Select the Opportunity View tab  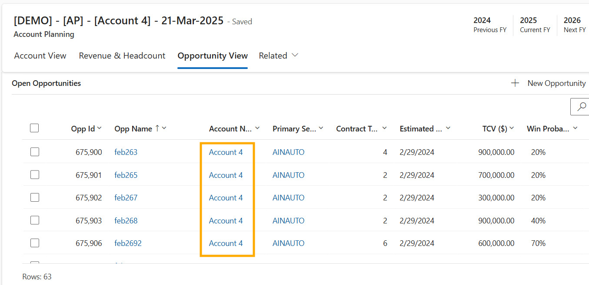click(x=213, y=56)
